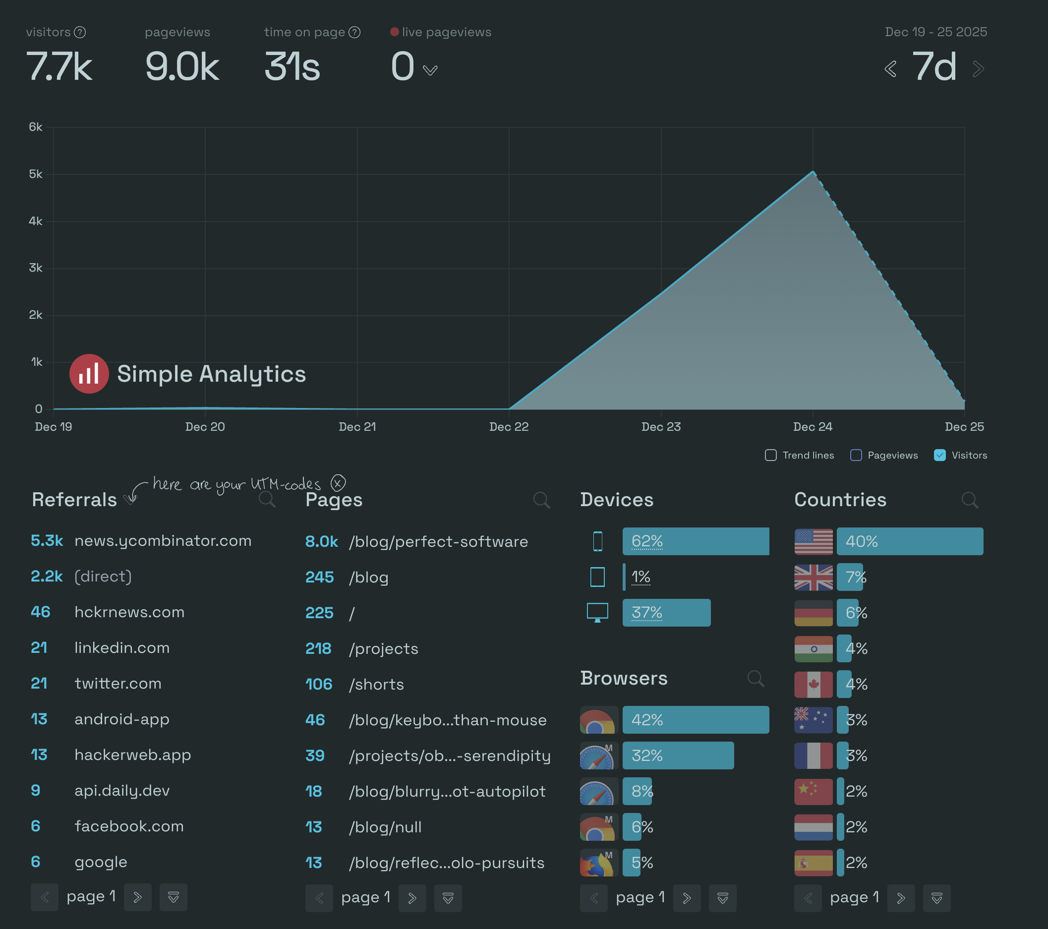Enable the Trend lines checkbox
Screen dimensions: 1048x929
770,455
